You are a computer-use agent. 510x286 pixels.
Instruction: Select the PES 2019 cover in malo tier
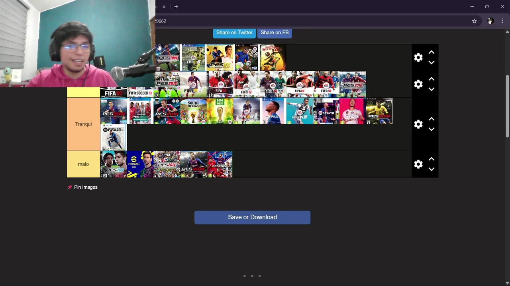pos(193,164)
